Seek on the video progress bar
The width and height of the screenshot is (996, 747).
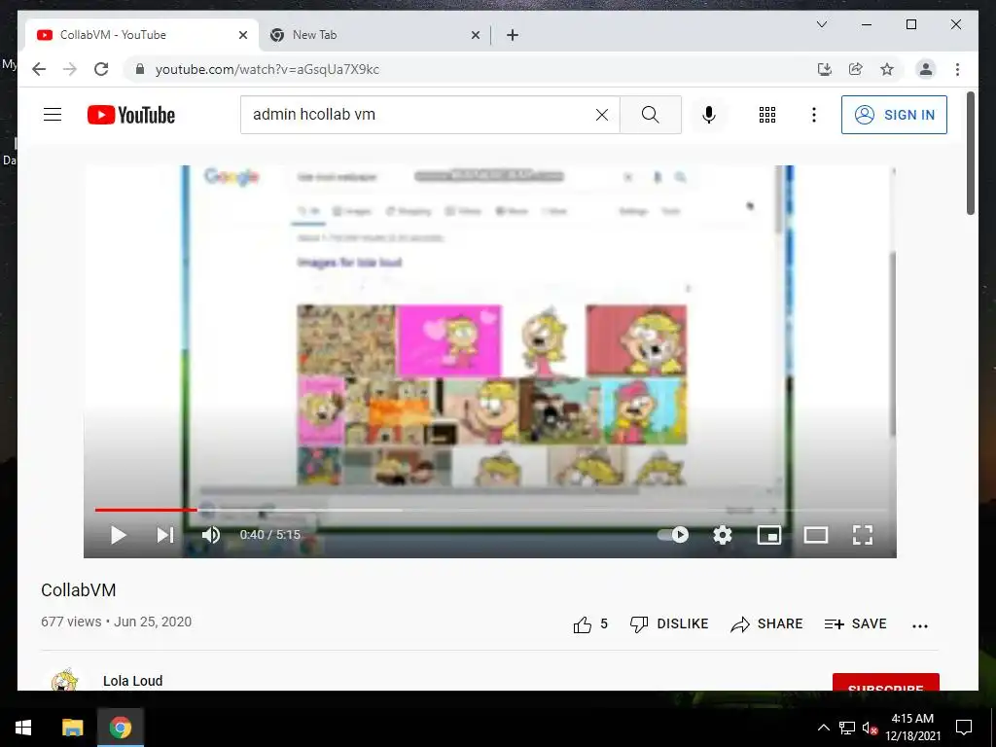(490, 510)
